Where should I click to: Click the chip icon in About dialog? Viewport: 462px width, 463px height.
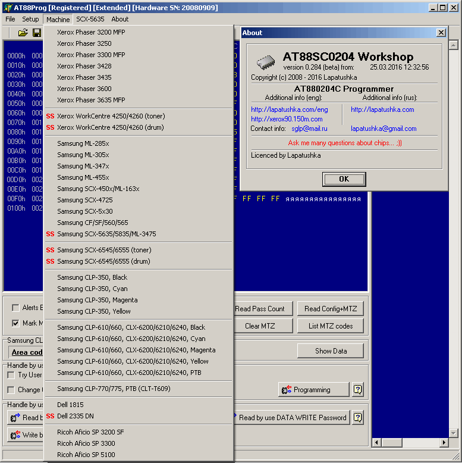coord(266,62)
